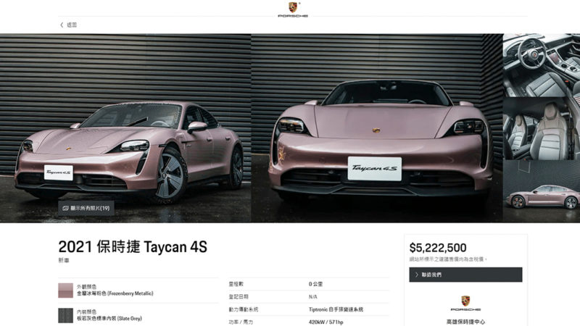View the grey seats interior thumbnail

point(542,129)
